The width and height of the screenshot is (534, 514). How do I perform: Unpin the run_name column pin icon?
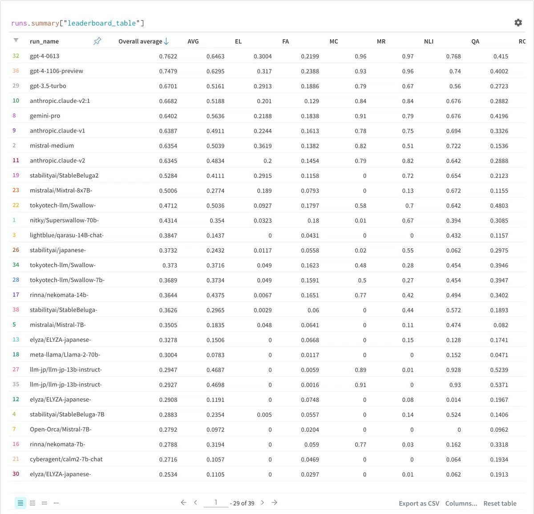pyautogui.click(x=97, y=41)
